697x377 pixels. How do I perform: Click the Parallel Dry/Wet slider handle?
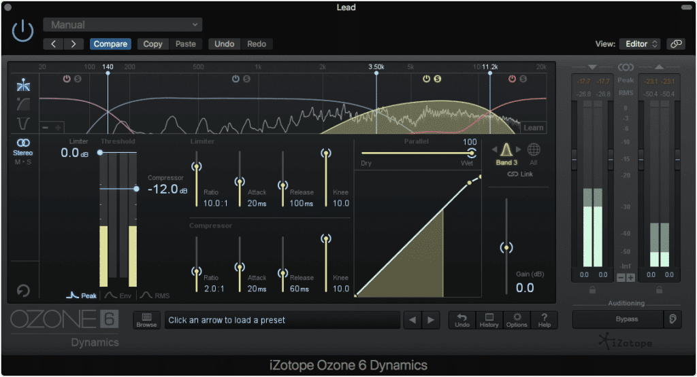coord(471,153)
